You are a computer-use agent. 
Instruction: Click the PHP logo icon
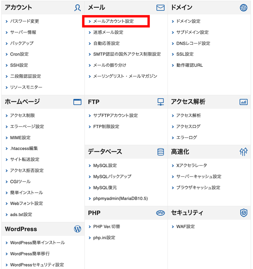[x=160, y=213]
